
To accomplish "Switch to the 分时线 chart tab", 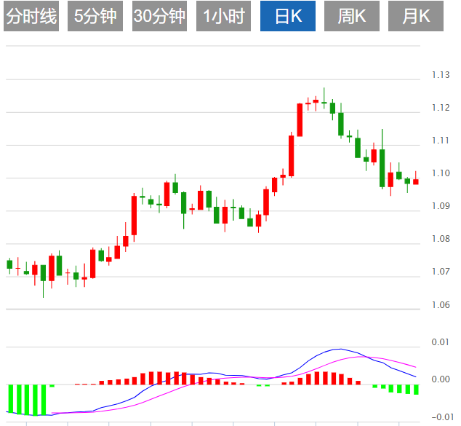I will (x=31, y=16).
